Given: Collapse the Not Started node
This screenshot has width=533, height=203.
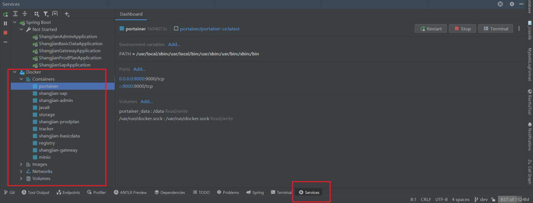Looking at the screenshot, I should click(x=21, y=30).
